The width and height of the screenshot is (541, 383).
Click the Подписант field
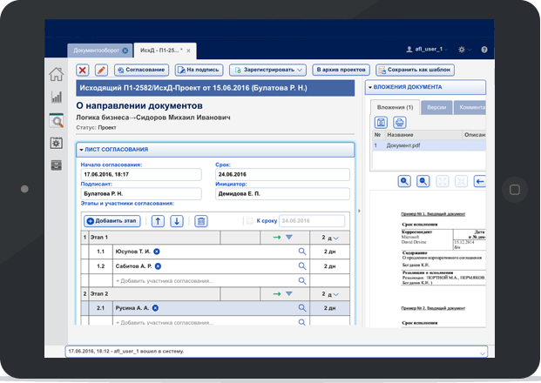[141, 194]
